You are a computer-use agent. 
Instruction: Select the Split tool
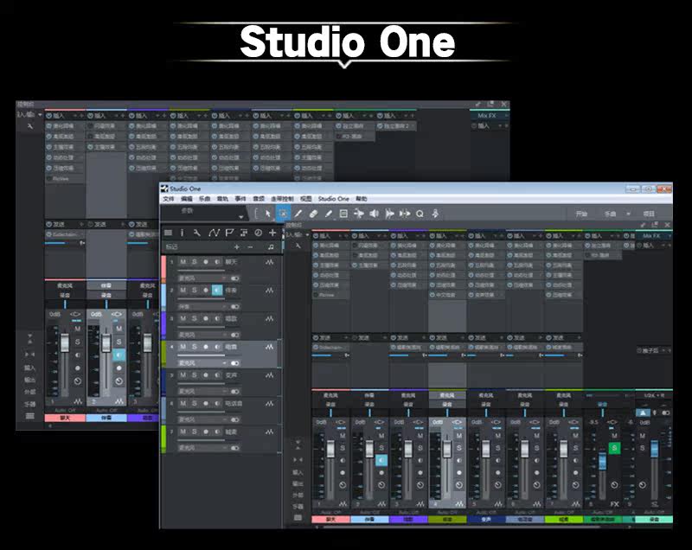click(298, 214)
